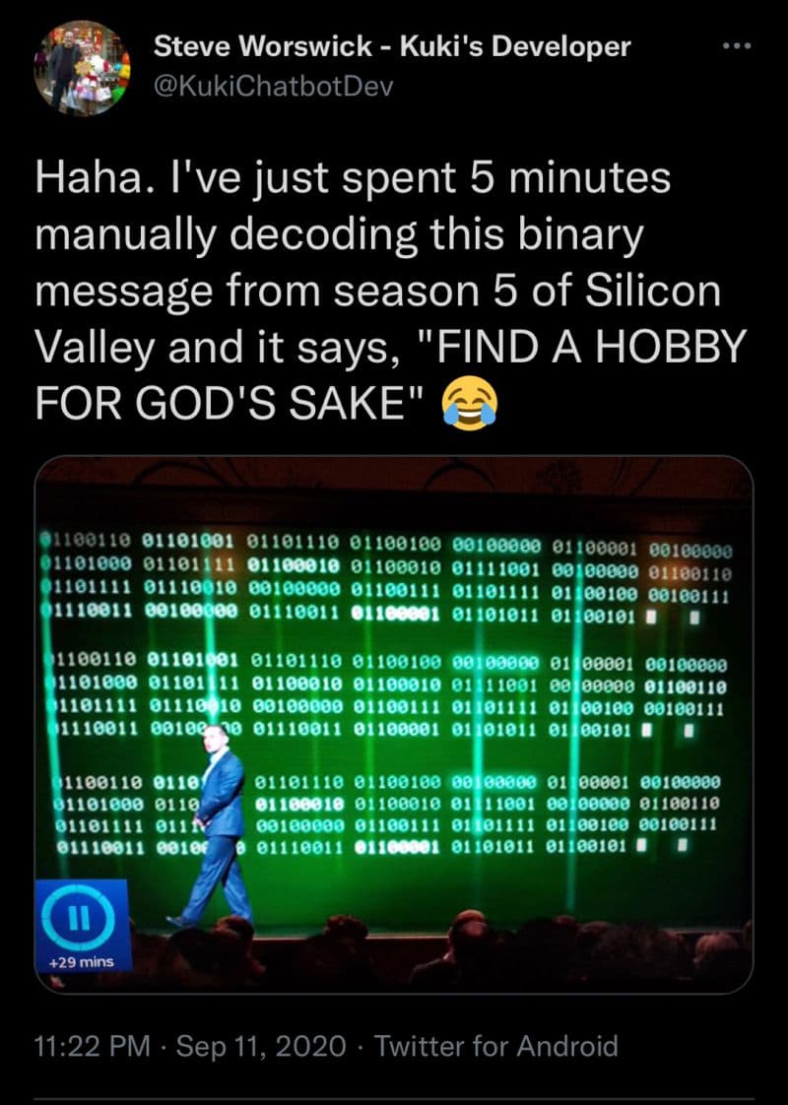The image size is (788, 1105).
Task: Open the three-dot more options menu
Action: pos(737,46)
